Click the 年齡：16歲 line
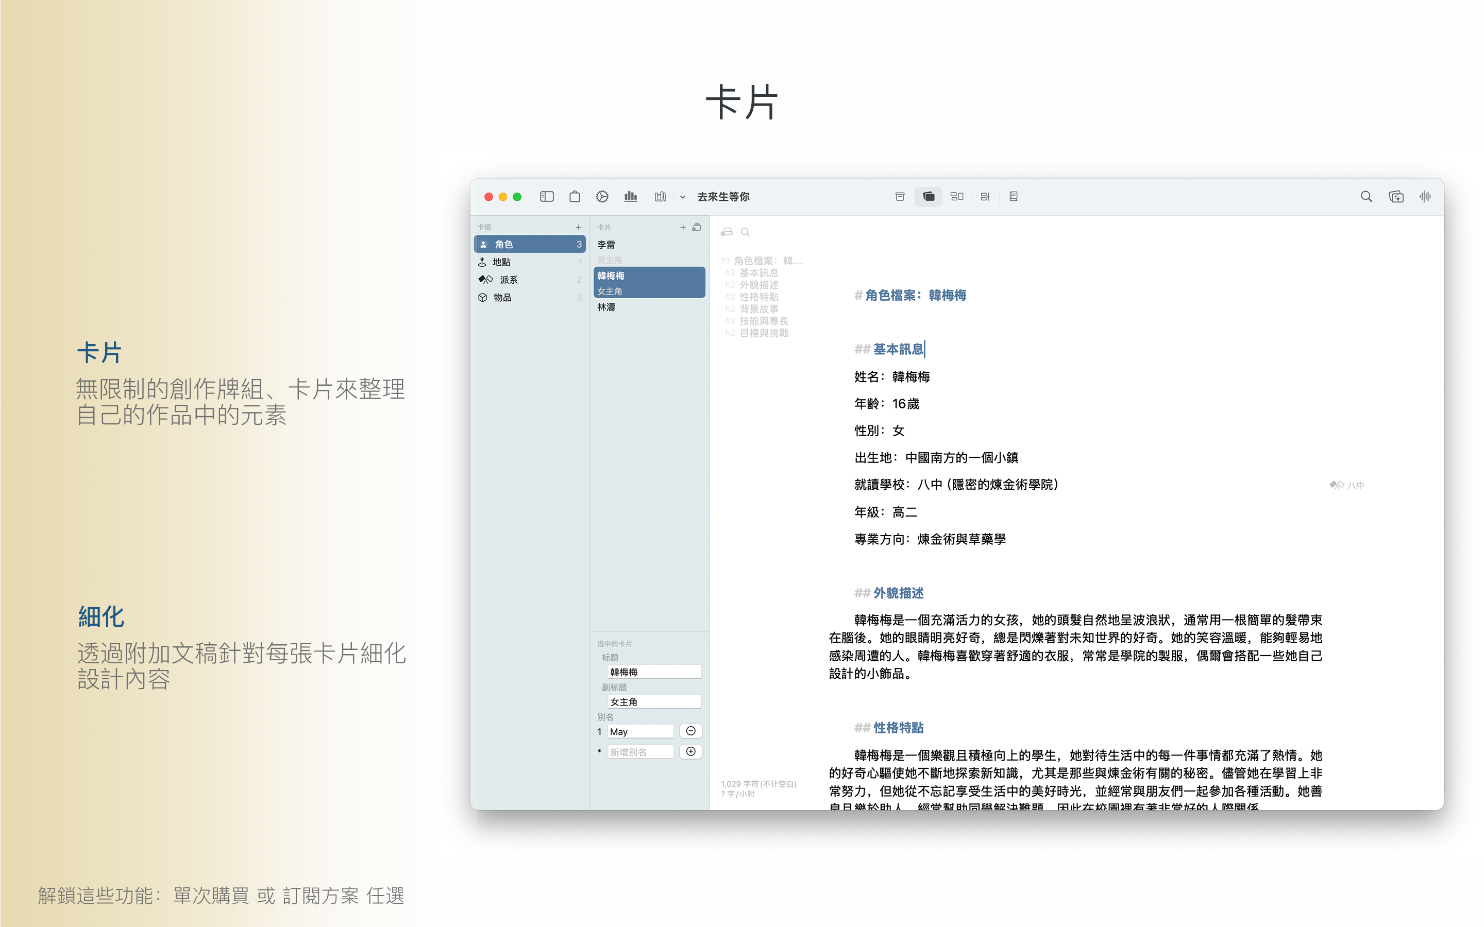The height and width of the screenshot is (927, 1484). pyautogui.click(x=887, y=403)
